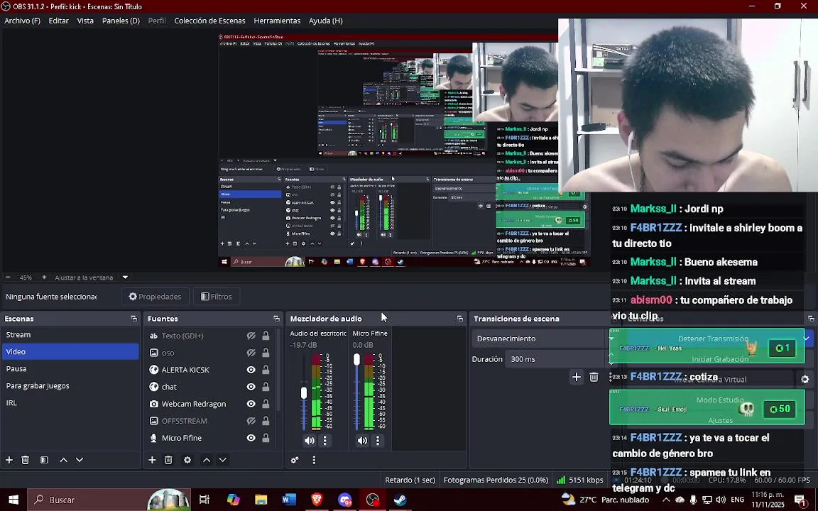Hide the ALERTA KICSK source

coord(251,370)
